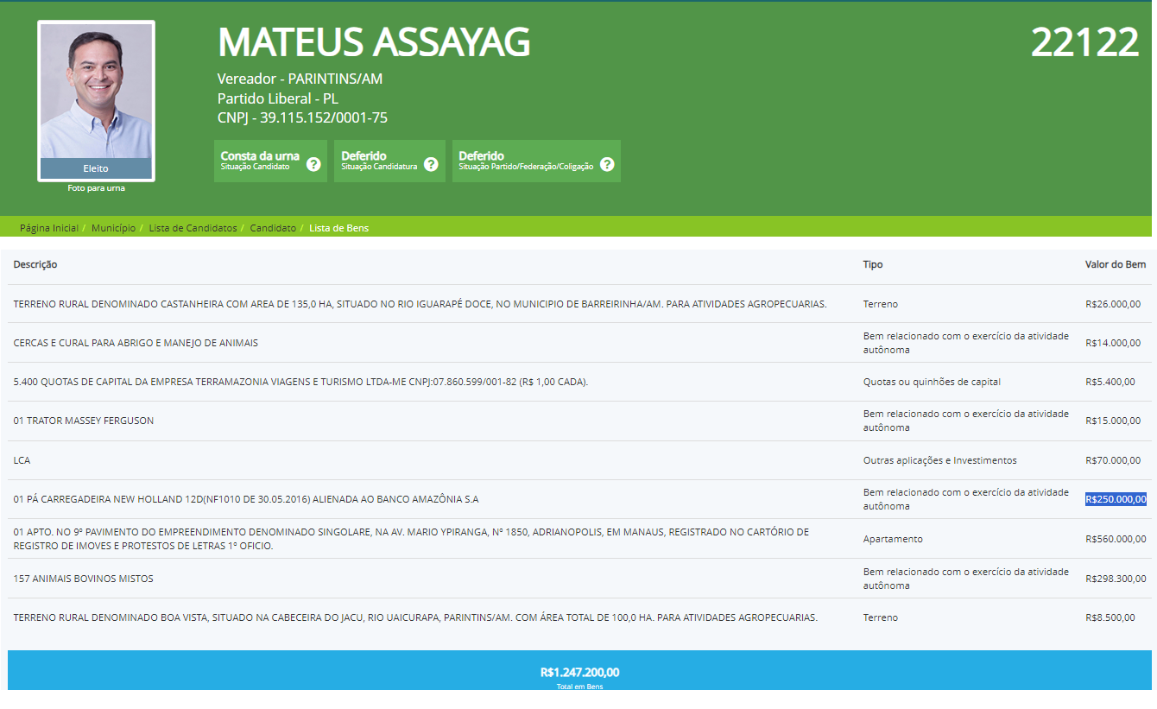Viewport: 1157px width, 709px height.
Task: Click the value R$5.400,00
Action: pos(1110,382)
